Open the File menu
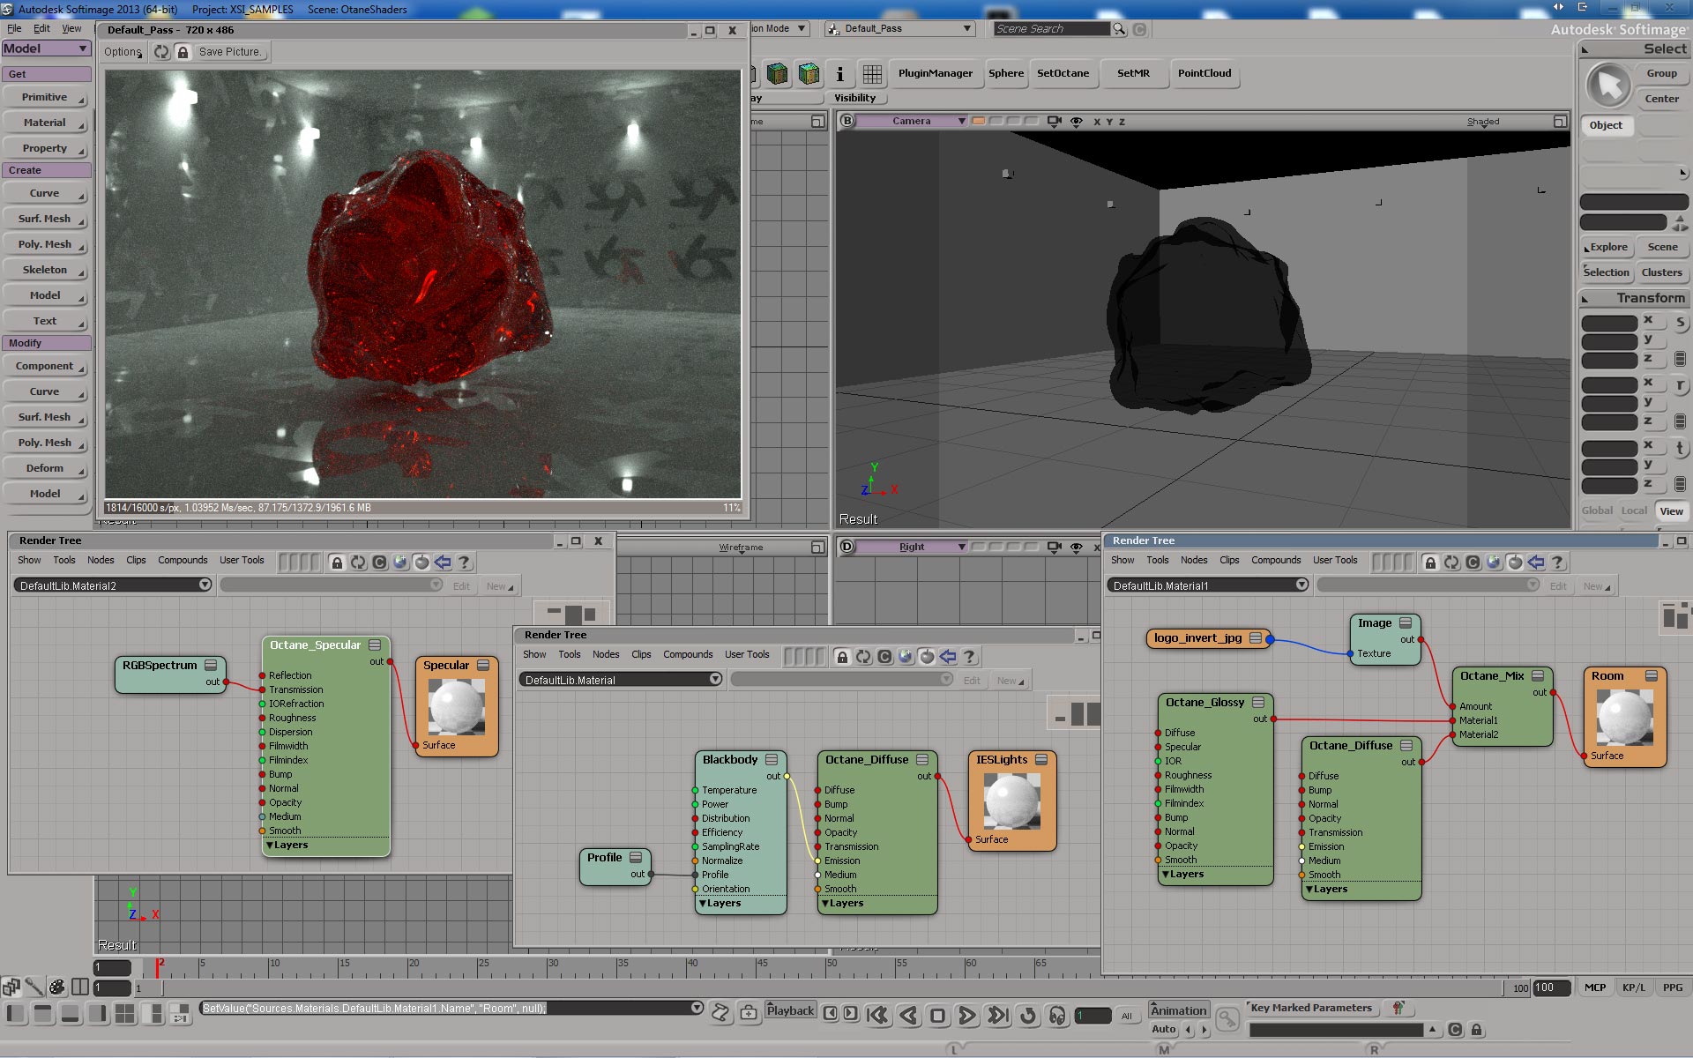The height and width of the screenshot is (1058, 1693). (x=14, y=29)
